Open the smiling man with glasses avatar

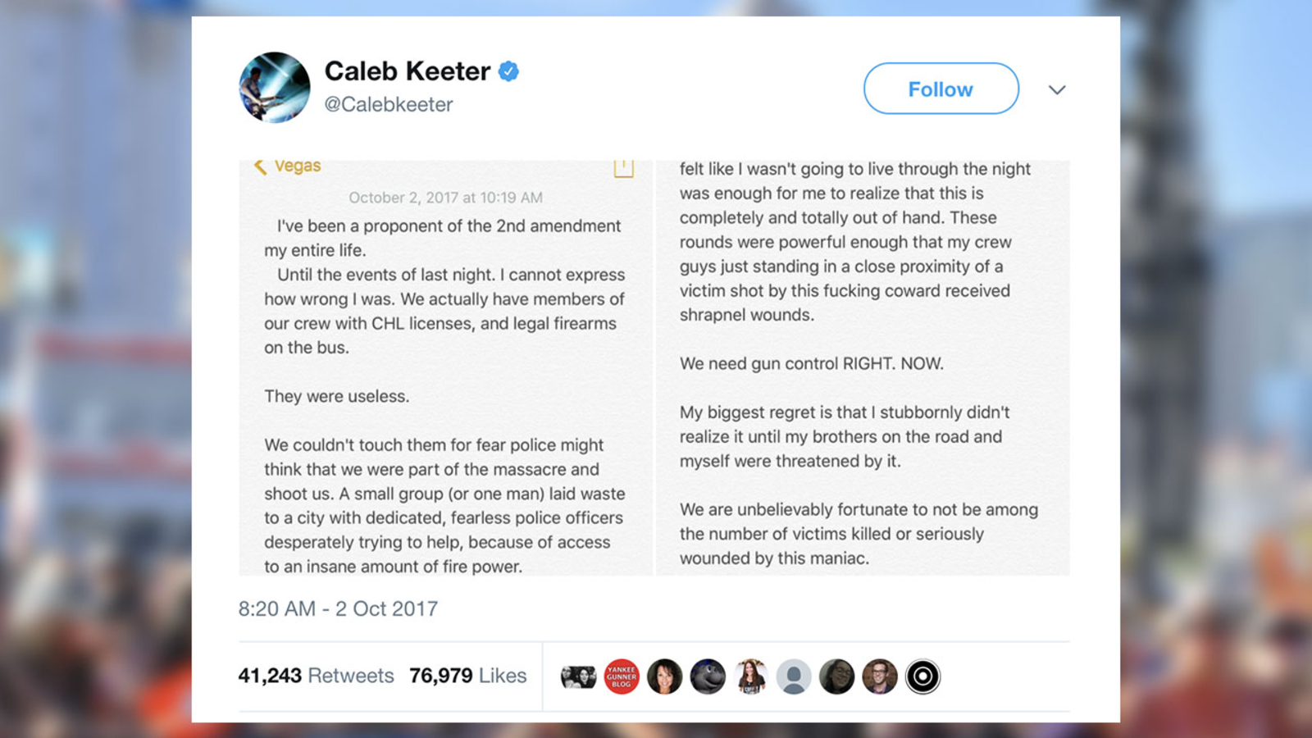(880, 676)
